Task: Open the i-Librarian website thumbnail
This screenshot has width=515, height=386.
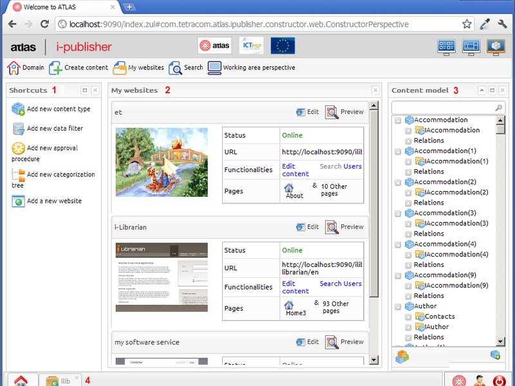Action: [x=162, y=277]
